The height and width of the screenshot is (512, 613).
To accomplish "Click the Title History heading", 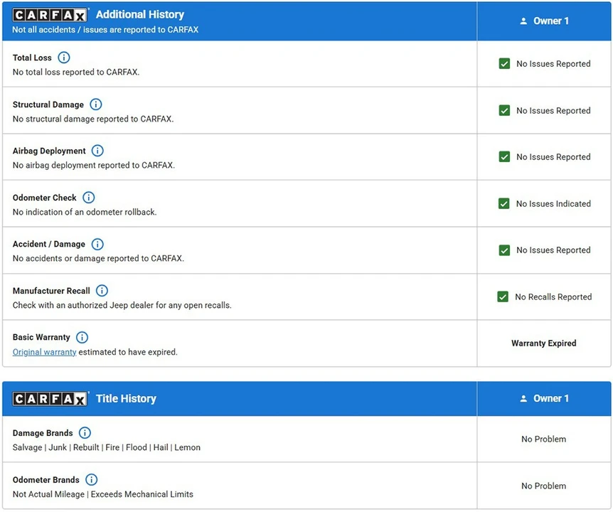I will tap(126, 399).
